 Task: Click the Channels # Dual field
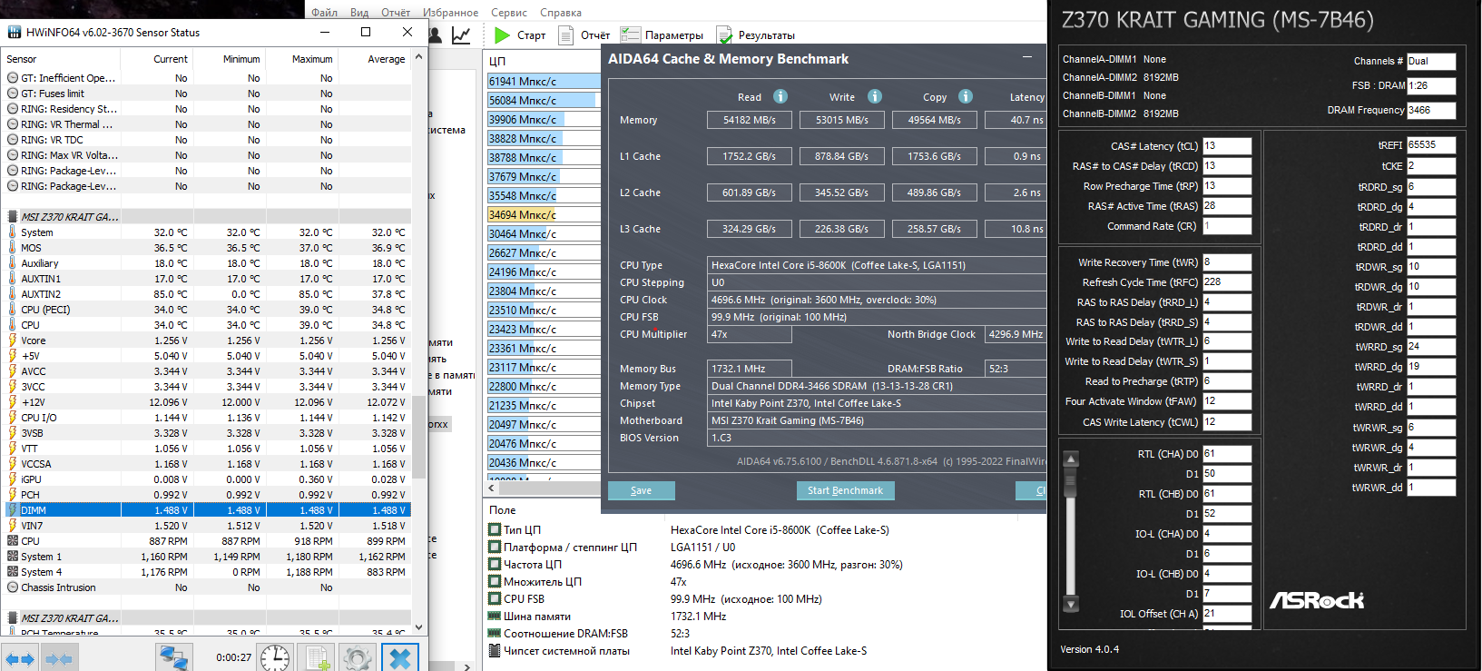click(x=1431, y=61)
